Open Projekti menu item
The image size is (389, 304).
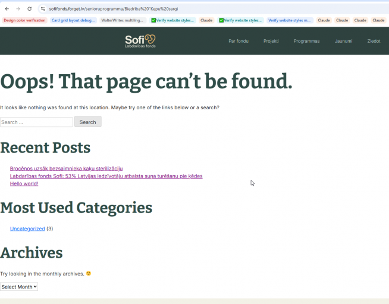coord(271,41)
